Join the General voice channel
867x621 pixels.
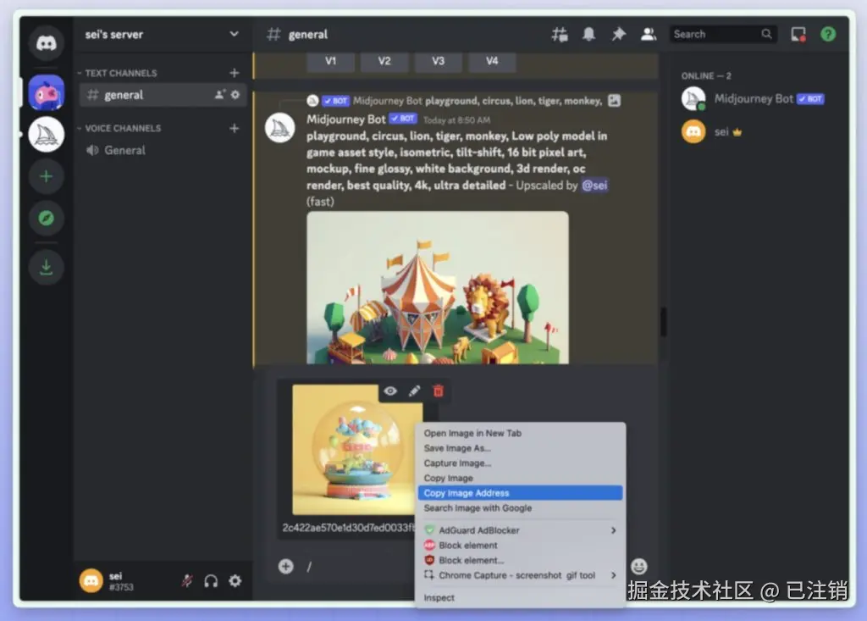click(x=163, y=151)
